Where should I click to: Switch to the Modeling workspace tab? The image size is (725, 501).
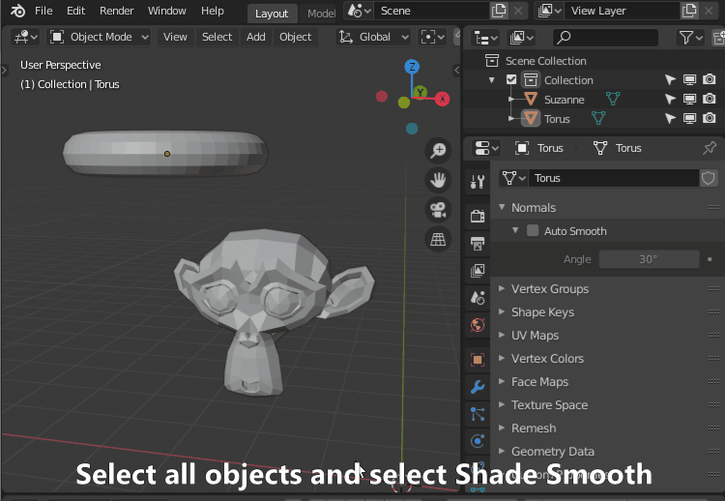(319, 14)
